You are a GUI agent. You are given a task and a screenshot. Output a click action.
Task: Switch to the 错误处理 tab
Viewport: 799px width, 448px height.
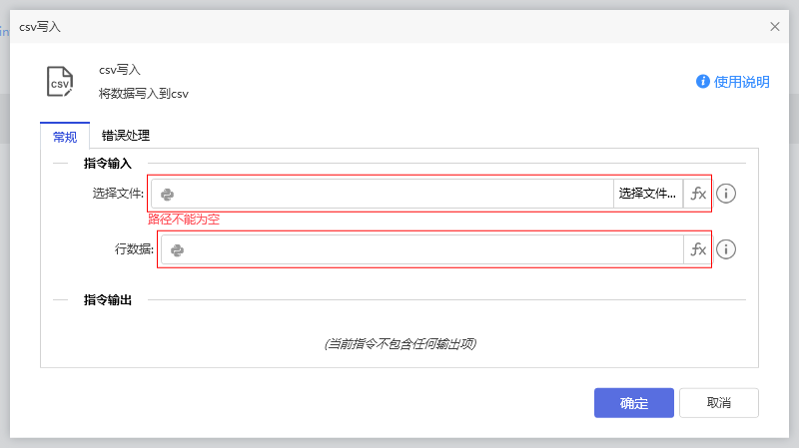pos(126,136)
